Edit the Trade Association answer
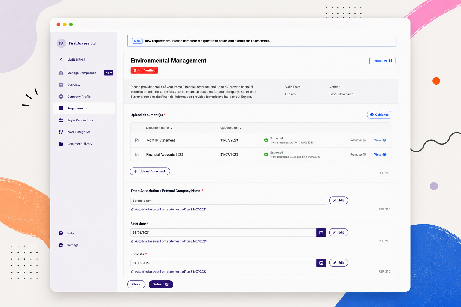Screen dimensions: 461x307 coord(339,201)
